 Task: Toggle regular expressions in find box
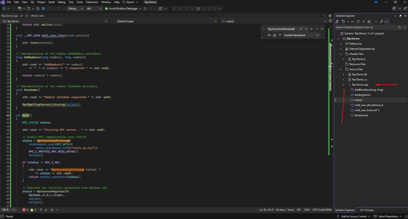[279, 35]
